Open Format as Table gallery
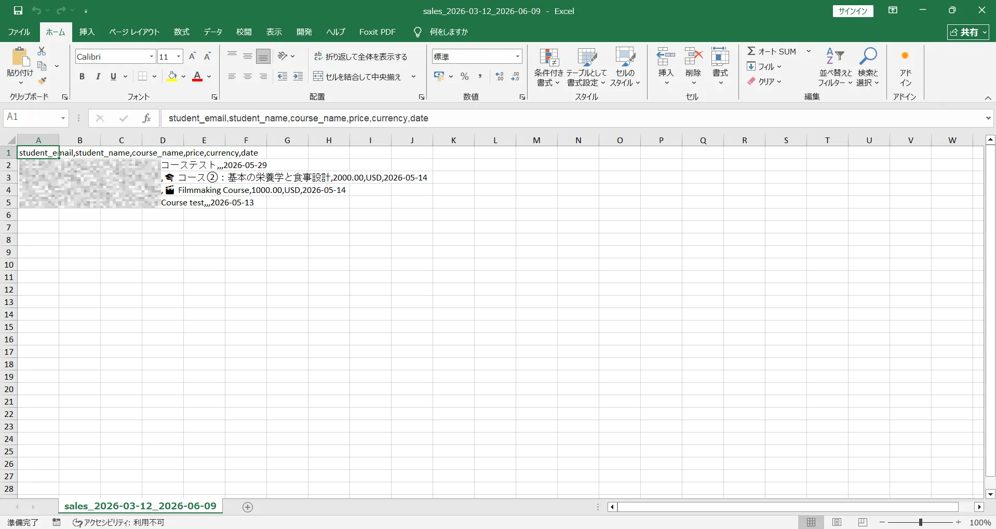 tap(586, 68)
